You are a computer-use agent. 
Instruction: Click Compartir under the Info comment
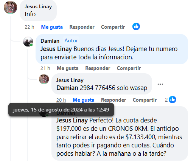[113, 27]
